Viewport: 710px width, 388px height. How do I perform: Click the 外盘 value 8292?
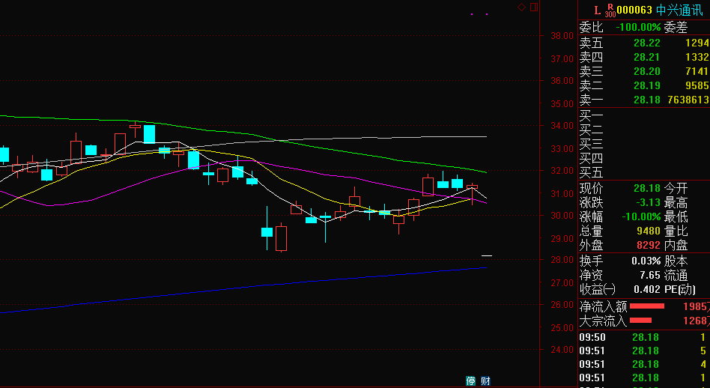point(649,245)
